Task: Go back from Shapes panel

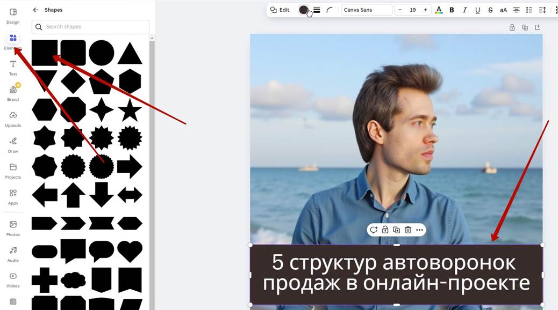Action: (x=36, y=10)
